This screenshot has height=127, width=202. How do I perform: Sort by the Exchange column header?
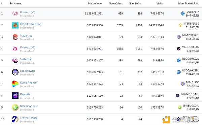15,3
